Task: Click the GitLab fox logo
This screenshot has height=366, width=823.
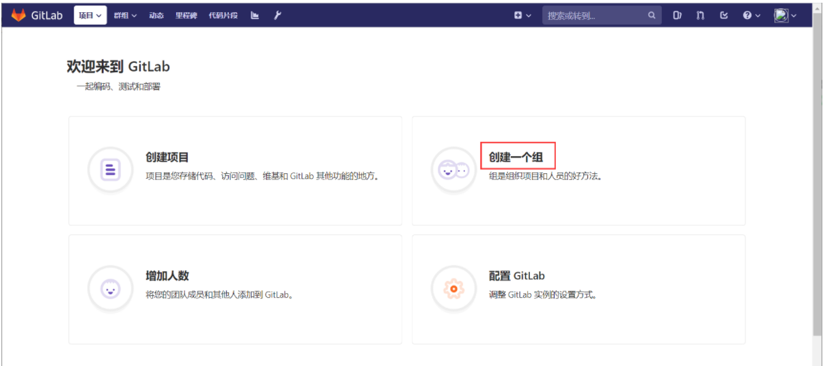Action: 18,15
